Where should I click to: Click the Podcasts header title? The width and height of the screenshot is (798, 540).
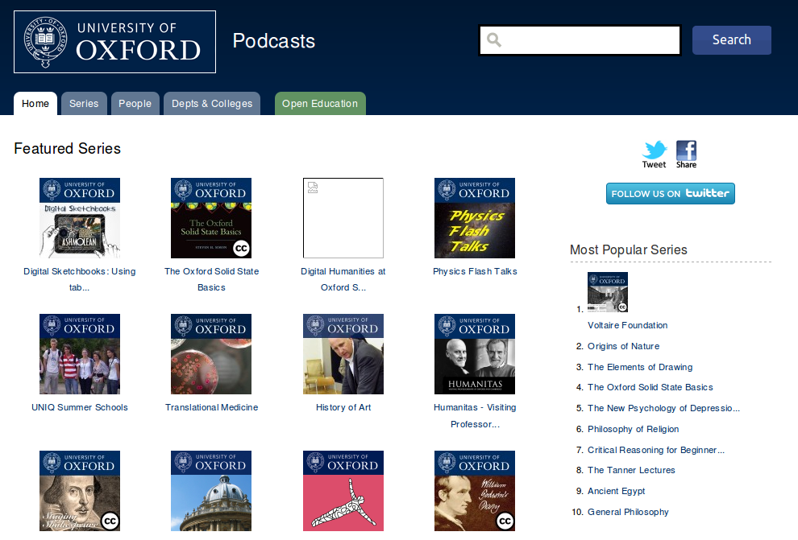(274, 41)
